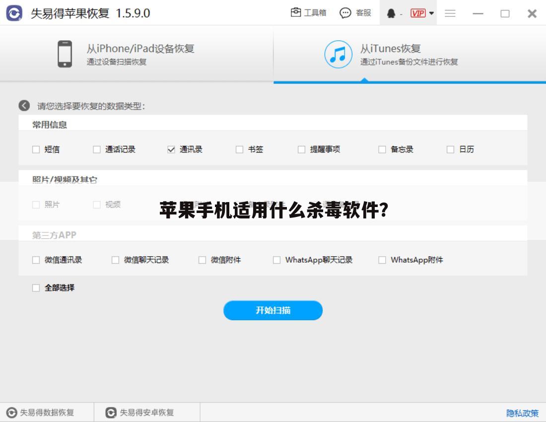Screen dimensions: 546x422
Task: Enable the 书签 checkbox
Action: coord(240,149)
